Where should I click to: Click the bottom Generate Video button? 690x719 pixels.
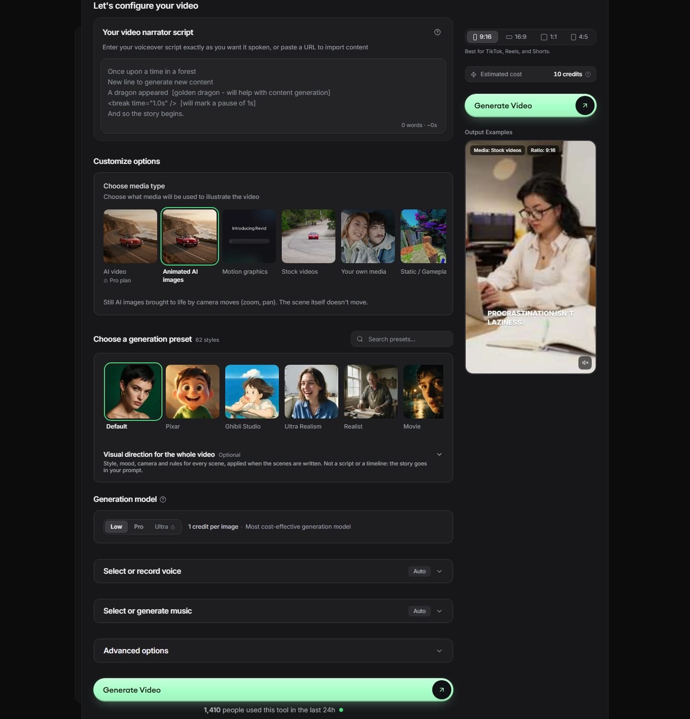tap(273, 690)
